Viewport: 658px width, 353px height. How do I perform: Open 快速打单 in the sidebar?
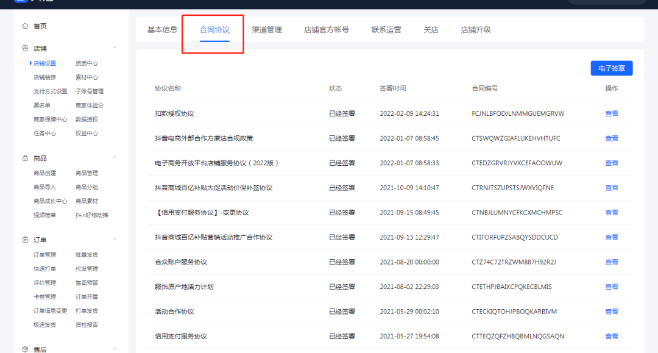click(44, 269)
